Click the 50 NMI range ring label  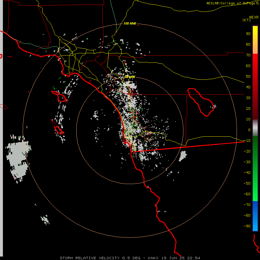click(130, 77)
